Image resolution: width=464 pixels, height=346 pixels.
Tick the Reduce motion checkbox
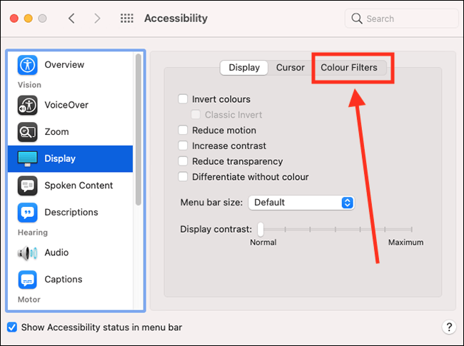[183, 130]
